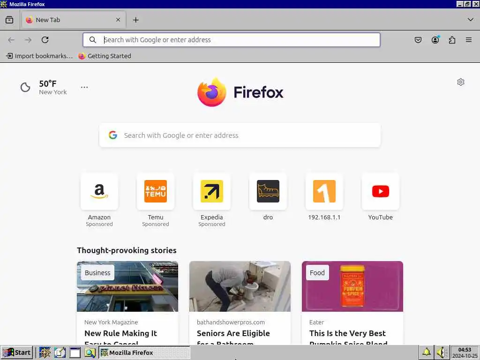
Task: Open the bathroom renovation story thumbnail
Action: click(240, 286)
